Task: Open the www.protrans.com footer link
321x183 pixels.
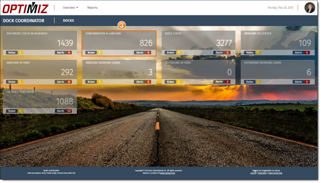Action: pyautogui.click(x=167, y=173)
